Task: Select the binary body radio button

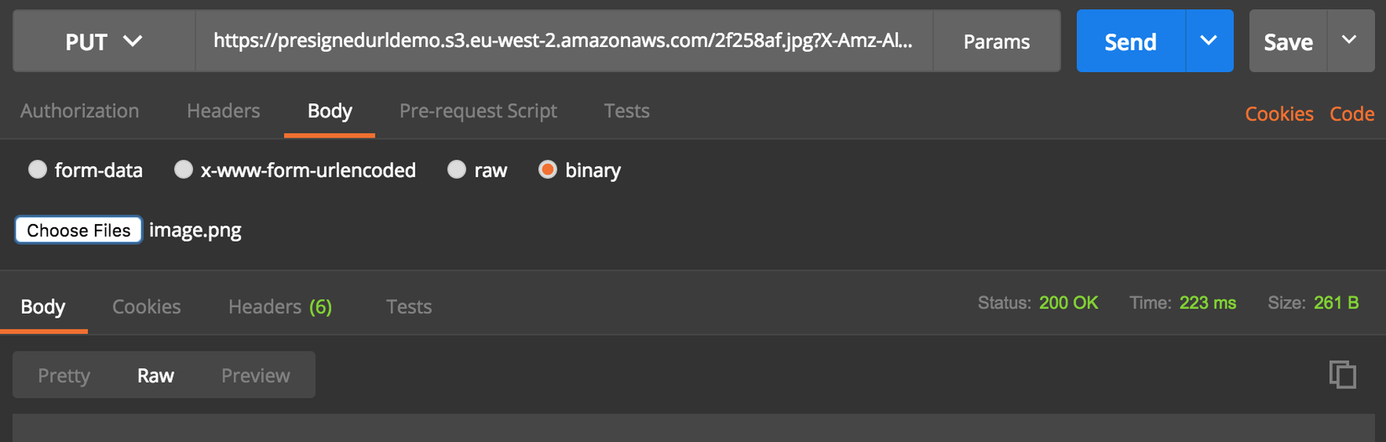Action: (x=548, y=170)
